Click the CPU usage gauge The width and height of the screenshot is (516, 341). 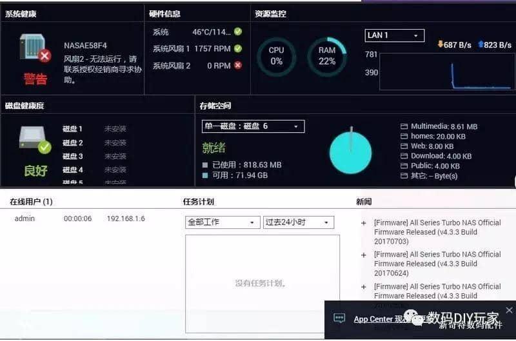276,55
